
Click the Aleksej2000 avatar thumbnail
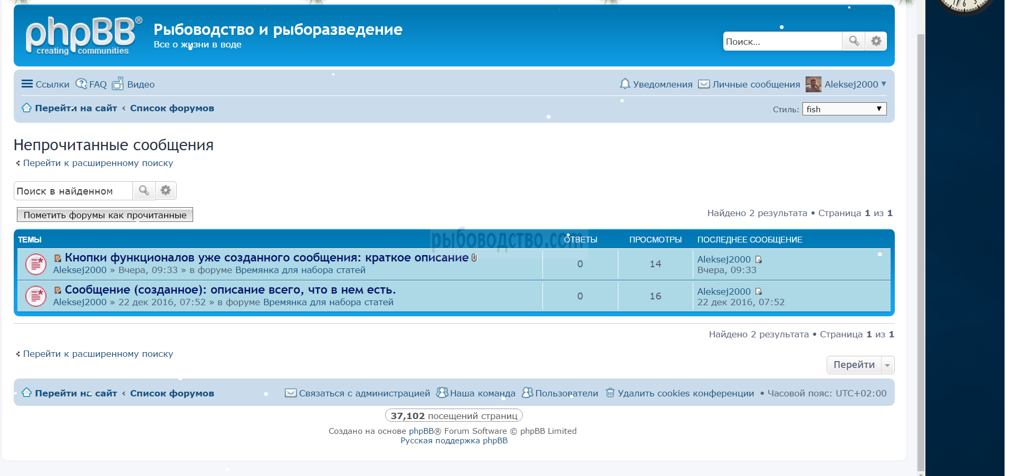click(813, 84)
